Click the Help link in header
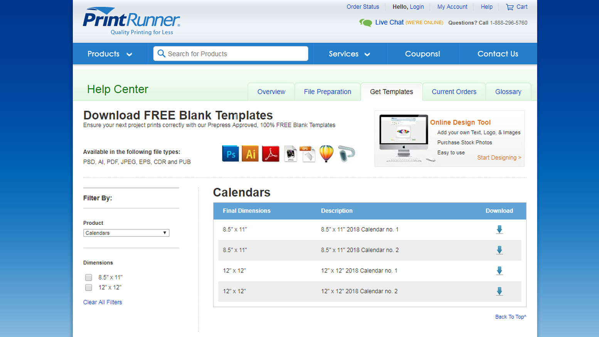Viewport: 599px width, 337px height. pos(486,7)
